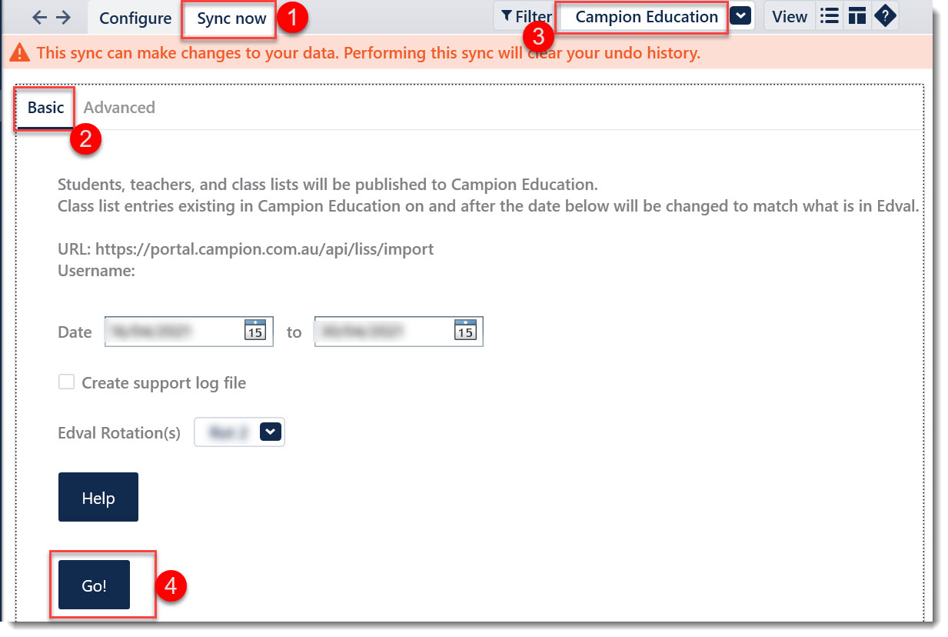Screen dimensions: 948x637
Task: Open the help diamond icon
Action: [885, 16]
